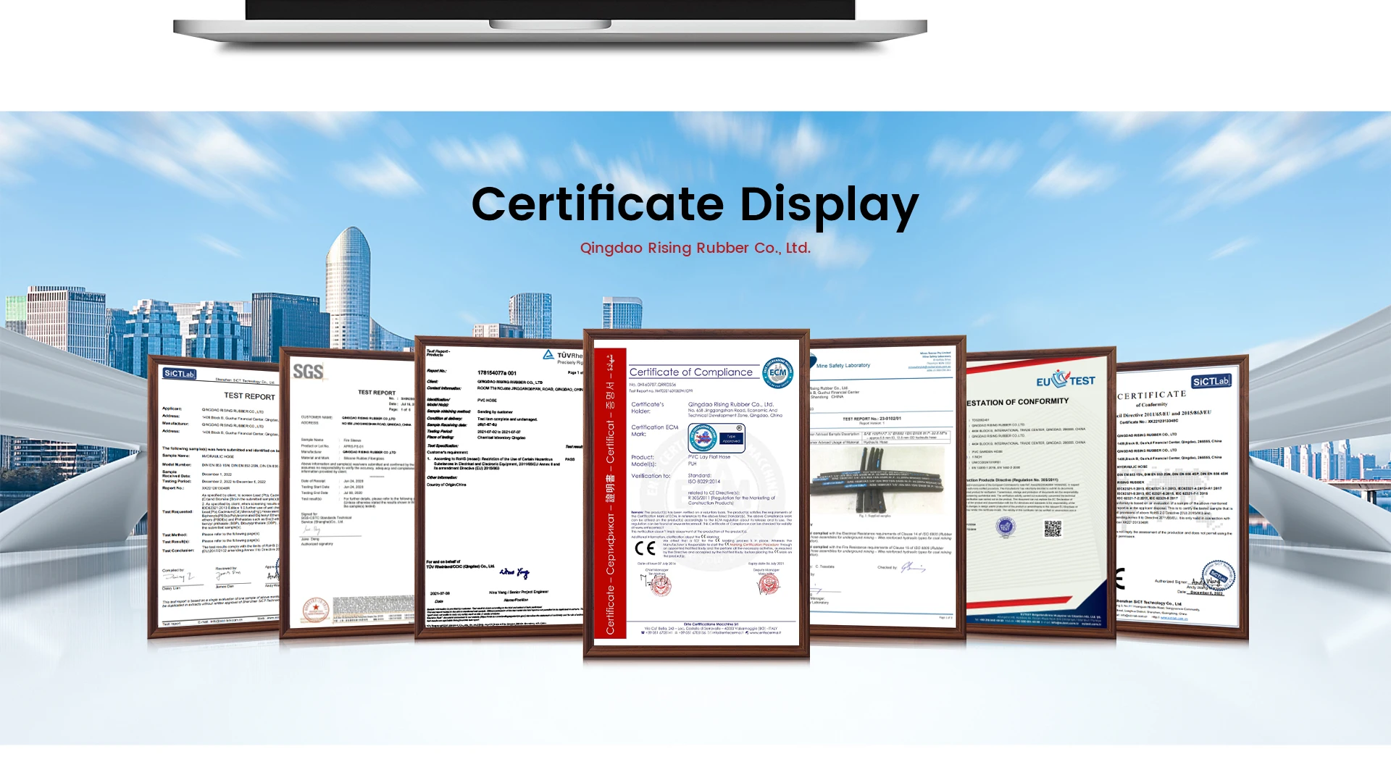
Task: Click the EU Test logo
Action: click(1065, 380)
